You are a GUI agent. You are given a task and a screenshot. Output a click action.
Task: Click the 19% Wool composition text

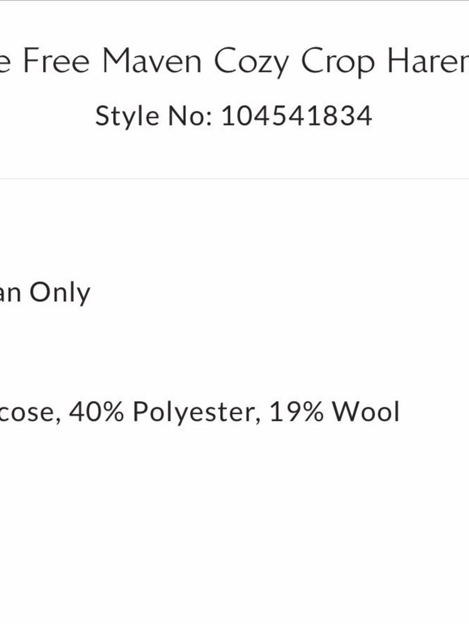tap(335, 412)
